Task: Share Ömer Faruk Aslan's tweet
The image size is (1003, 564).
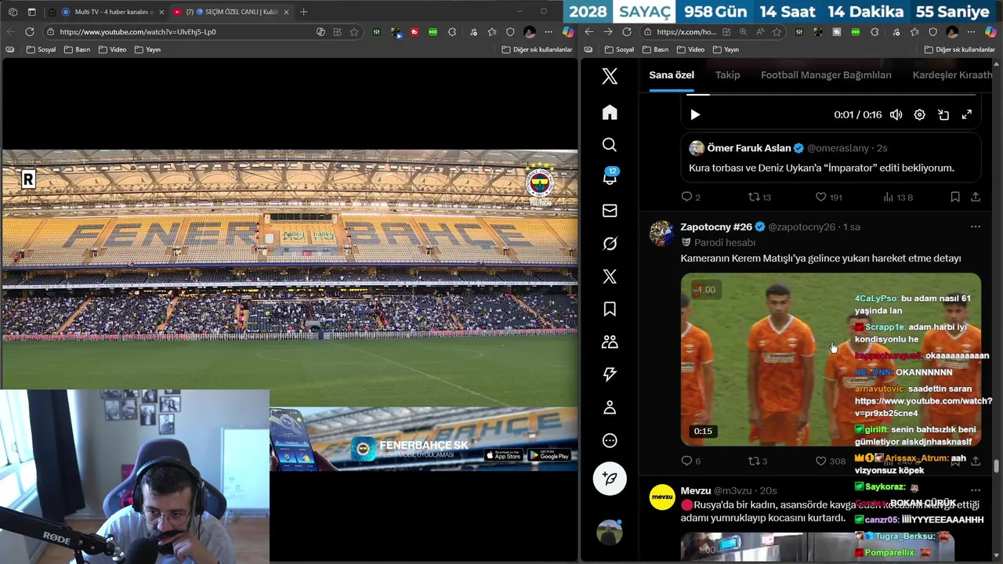Action: 976,197
